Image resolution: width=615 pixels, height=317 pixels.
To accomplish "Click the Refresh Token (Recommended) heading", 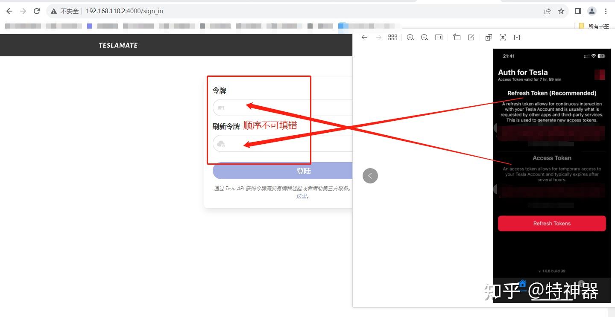I will pyautogui.click(x=552, y=93).
